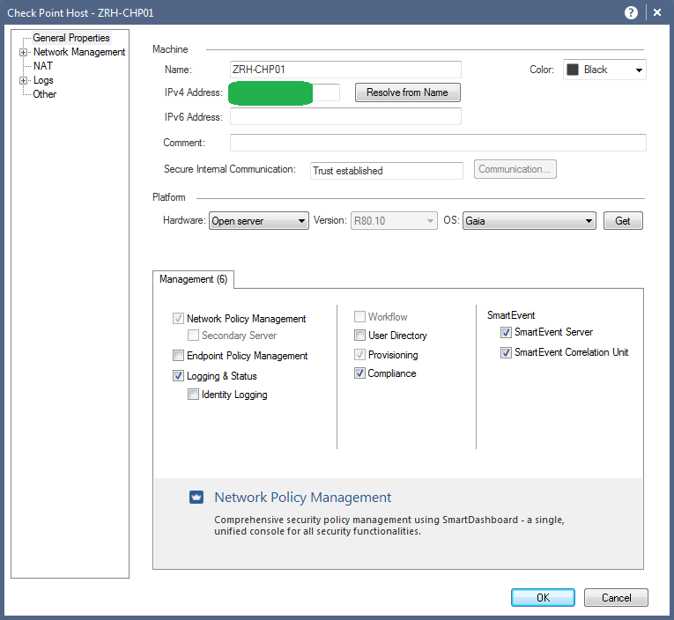This screenshot has width=674, height=620.
Task: Open the Color dropdown
Action: click(604, 70)
